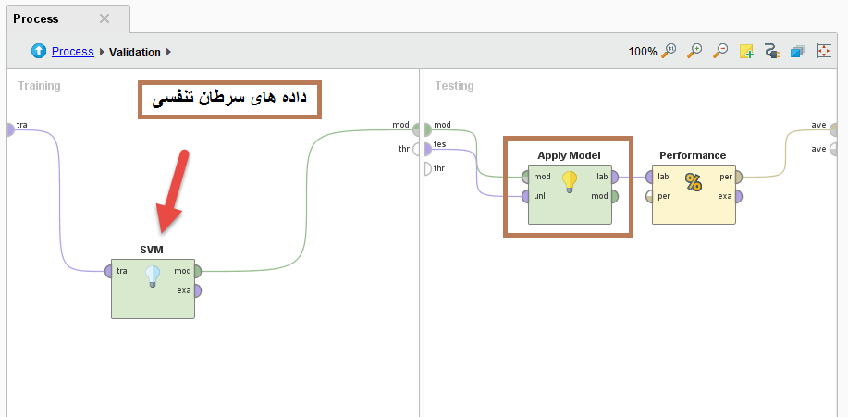Viewport: 848px width, 417px height.
Task: Add a note with yellow sticky icon
Action: pos(746,52)
